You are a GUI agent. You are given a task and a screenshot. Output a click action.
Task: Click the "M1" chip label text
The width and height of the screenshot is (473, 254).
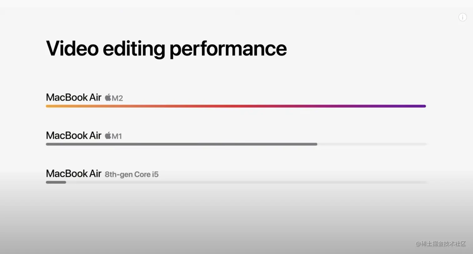click(117, 136)
